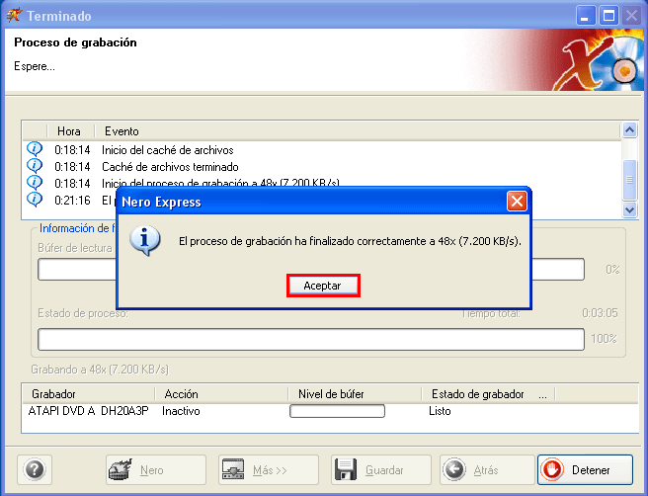Image resolution: width=648 pixels, height=496 pixels.
Task: Click the info icon for 'Inicio del proceso de grabación'
Action: (x=35, y=182)
